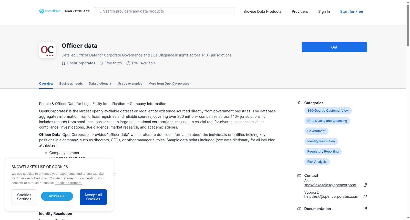Screen dimensions: 410x220
Task: Open external link icon for sales email
Action: (365, 185)
